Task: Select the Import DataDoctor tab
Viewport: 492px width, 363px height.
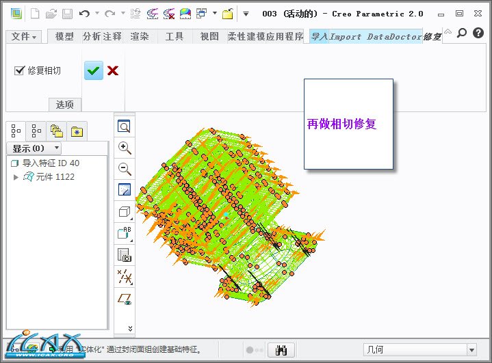Action: pyautogui.click(x=376, y=37)
